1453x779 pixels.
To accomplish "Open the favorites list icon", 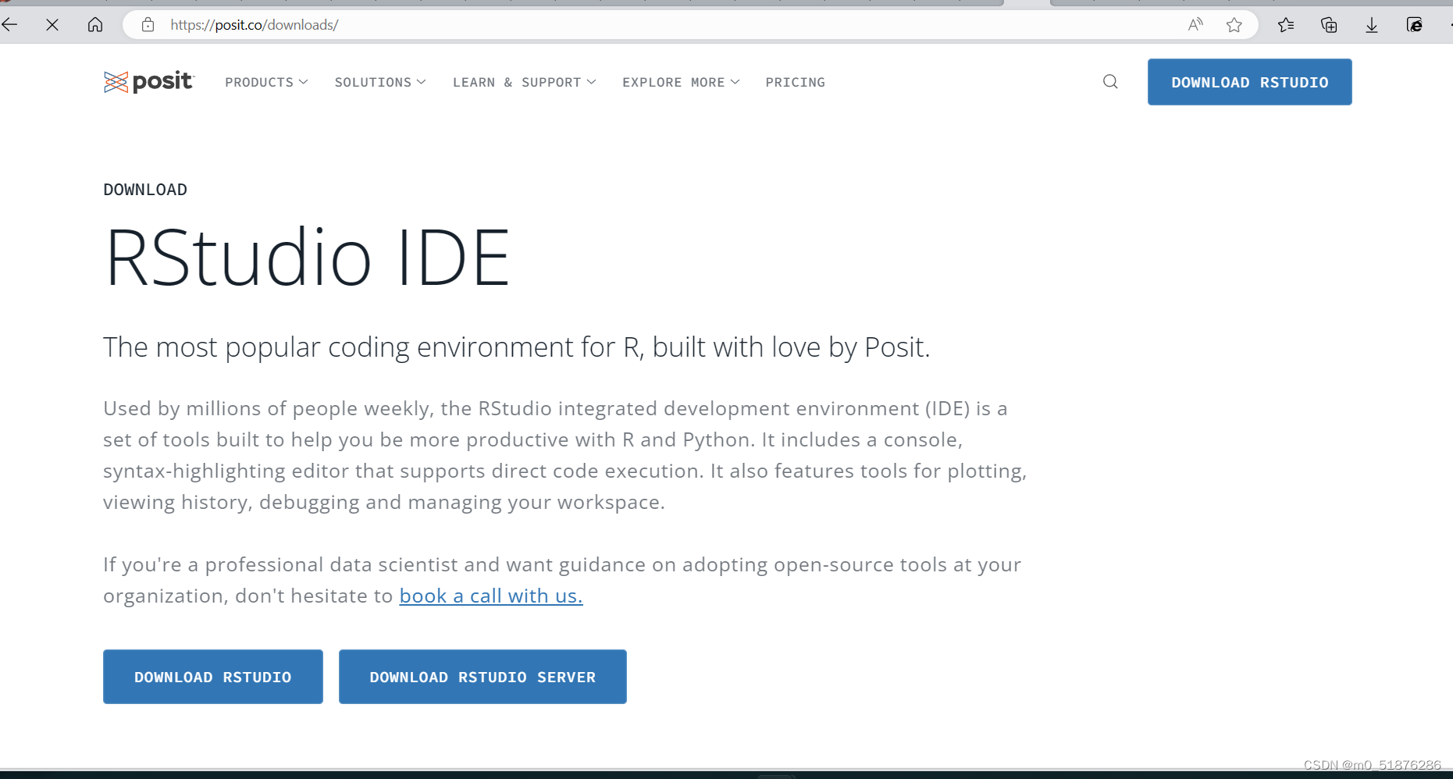I will [x=1286, y=25].
